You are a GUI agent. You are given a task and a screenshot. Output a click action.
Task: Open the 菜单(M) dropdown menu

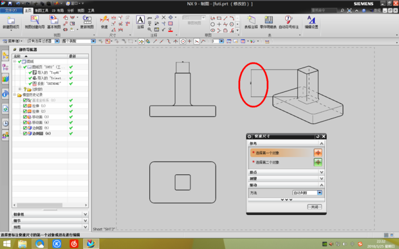[x=12, y=41]
